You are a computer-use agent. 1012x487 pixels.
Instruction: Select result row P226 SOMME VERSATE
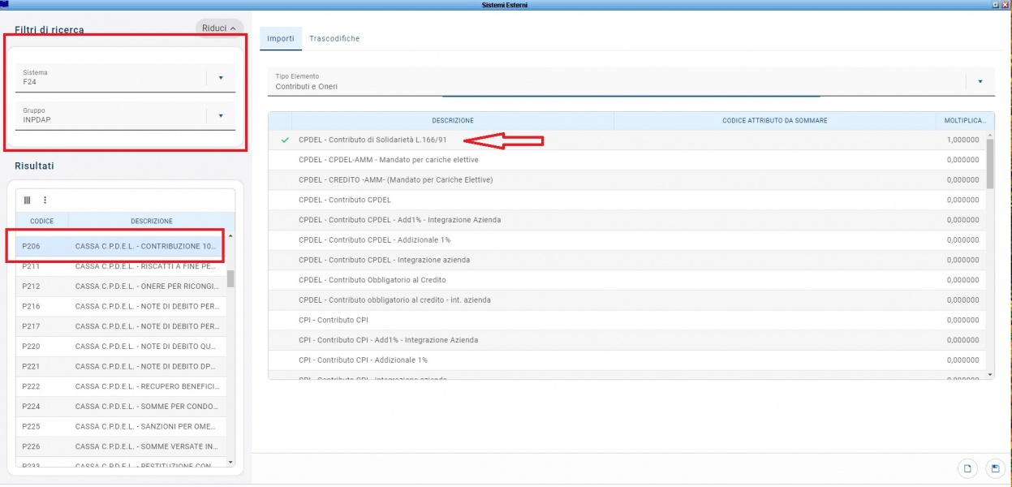coord(120,446)
